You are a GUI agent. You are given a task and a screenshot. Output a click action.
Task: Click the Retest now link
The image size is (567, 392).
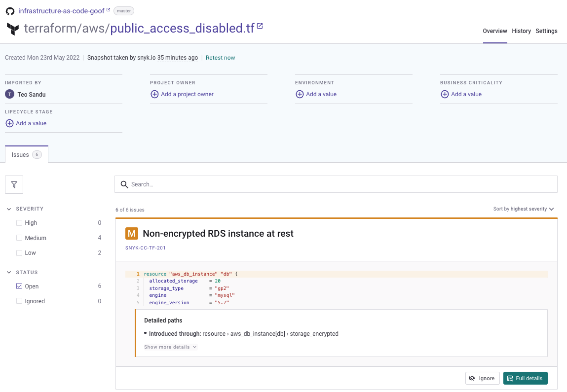(x=220, y=58)
